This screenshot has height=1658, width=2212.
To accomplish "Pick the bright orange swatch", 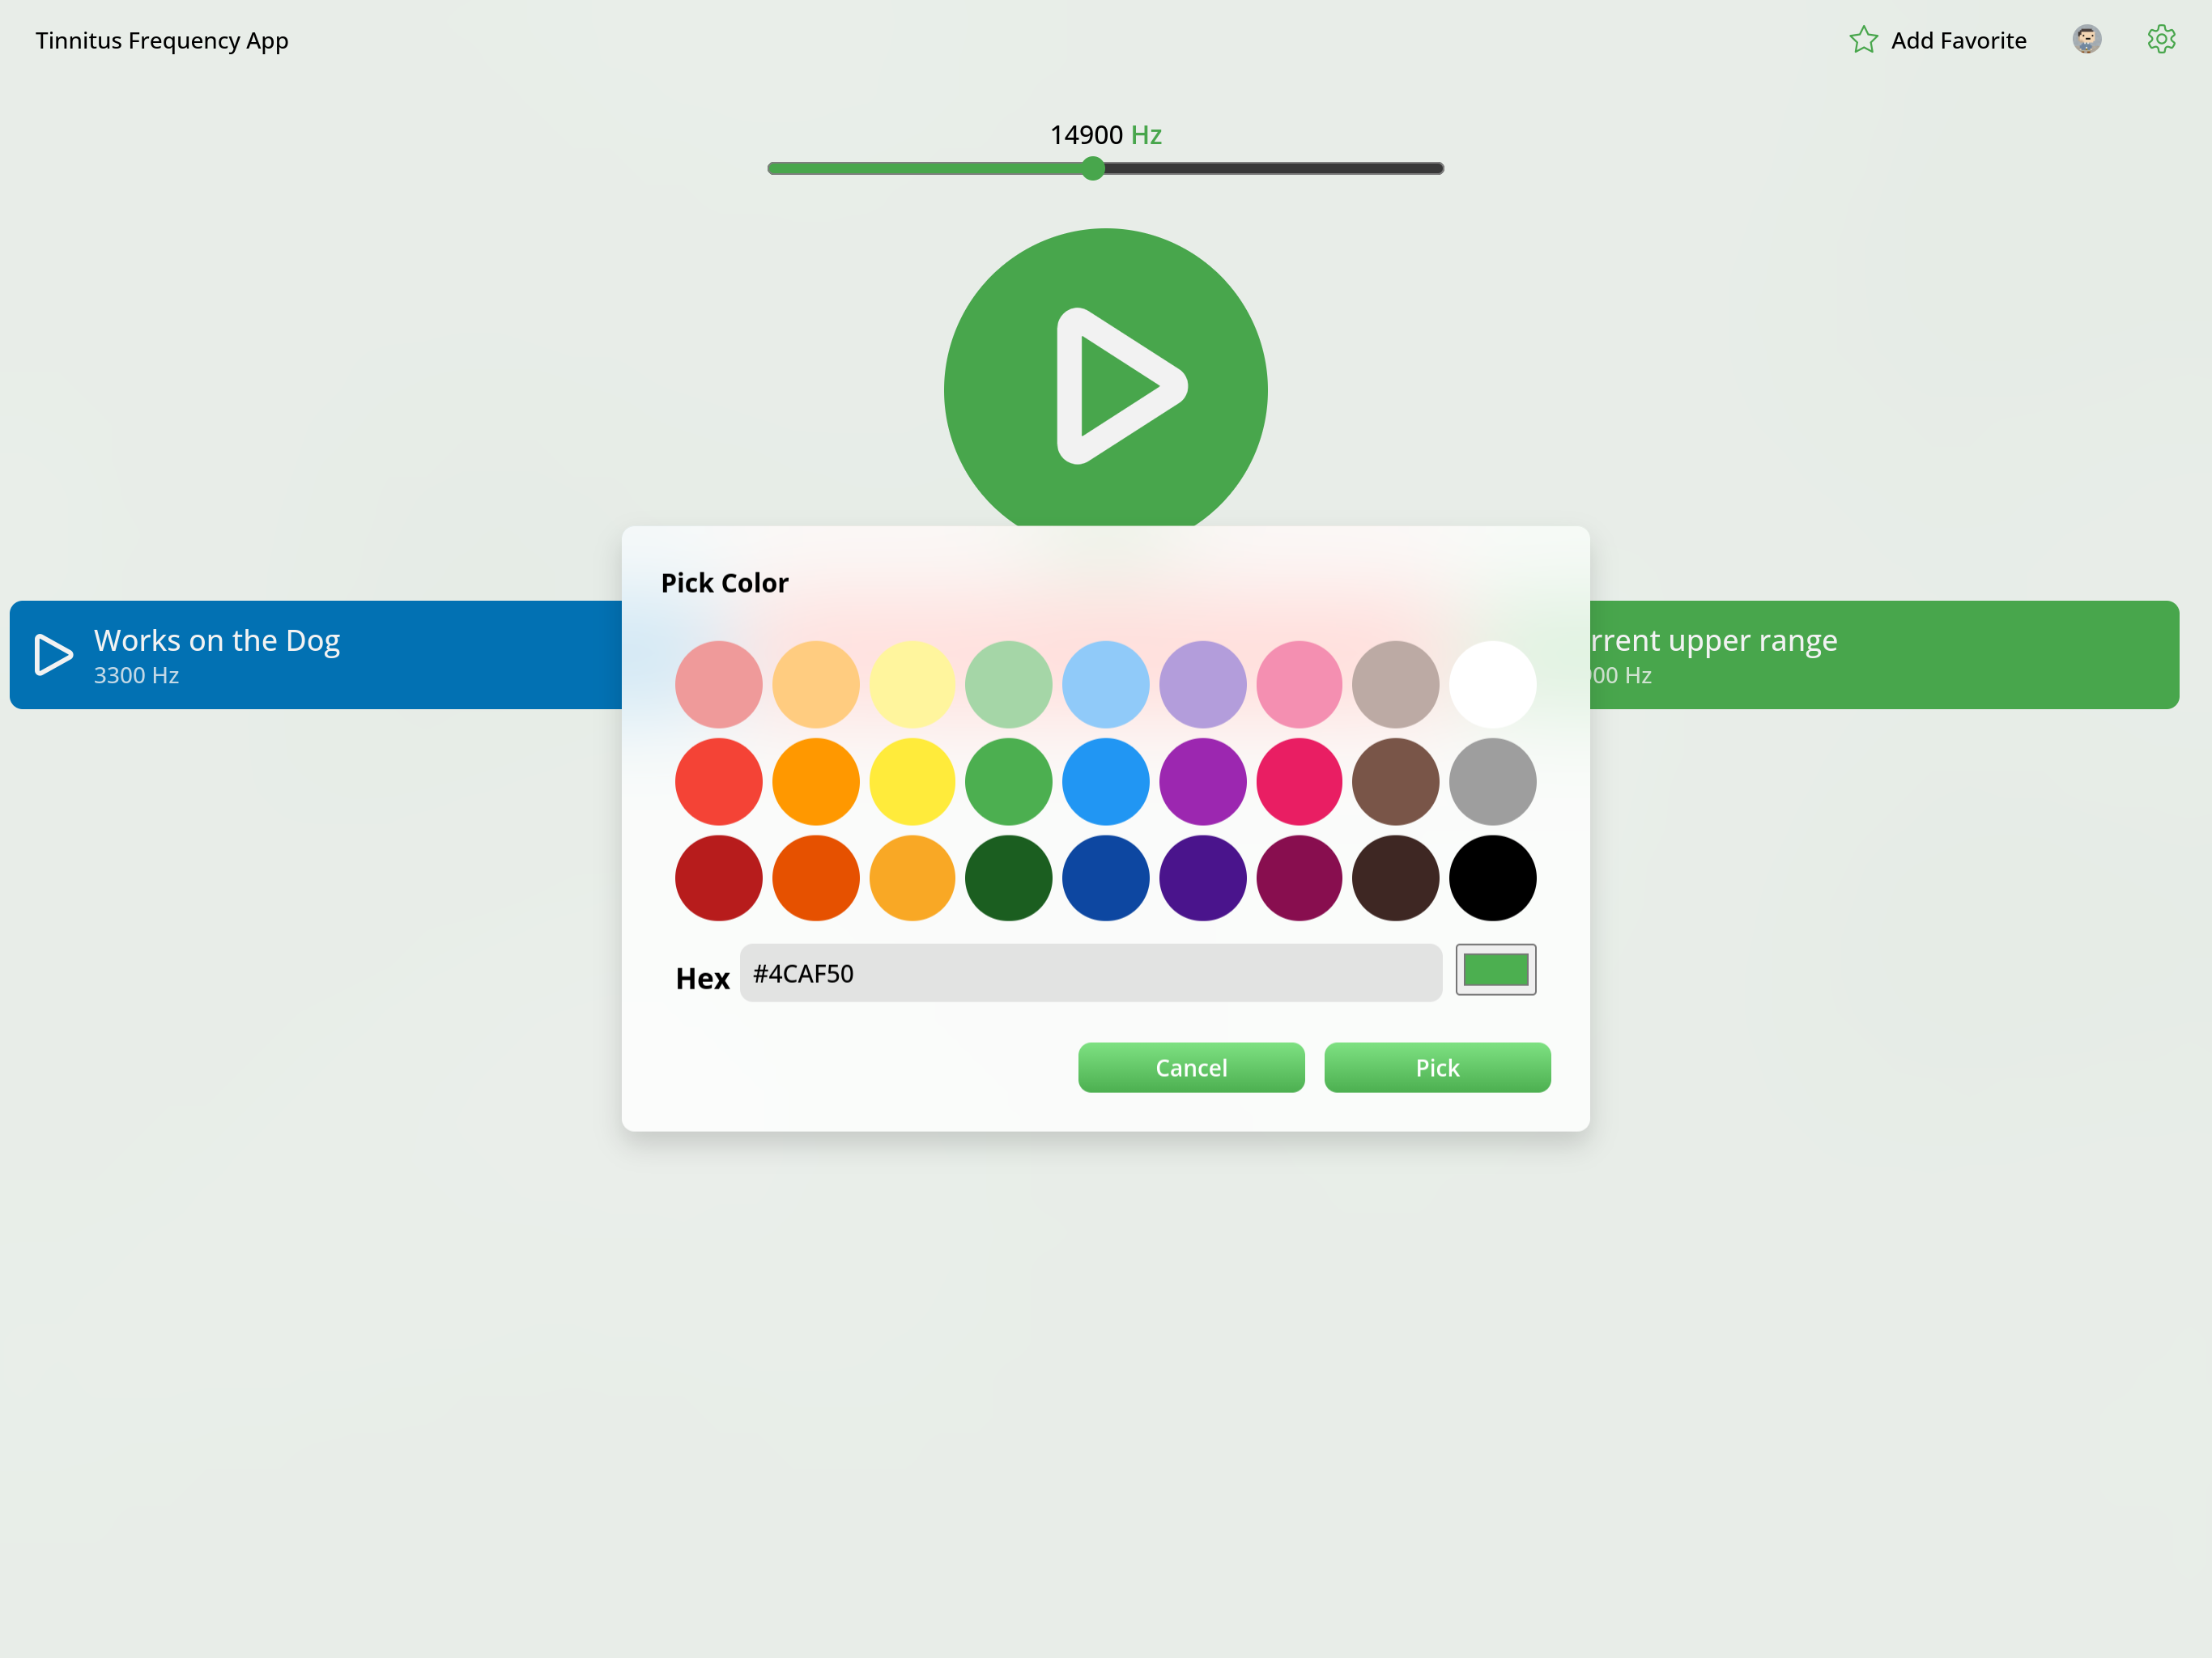I will [x=816, y=782].
